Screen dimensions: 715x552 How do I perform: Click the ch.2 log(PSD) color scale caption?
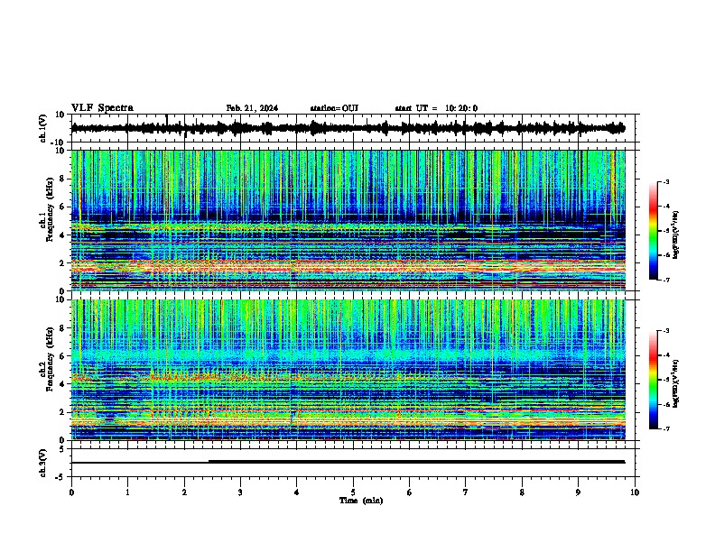coord(676,383)
